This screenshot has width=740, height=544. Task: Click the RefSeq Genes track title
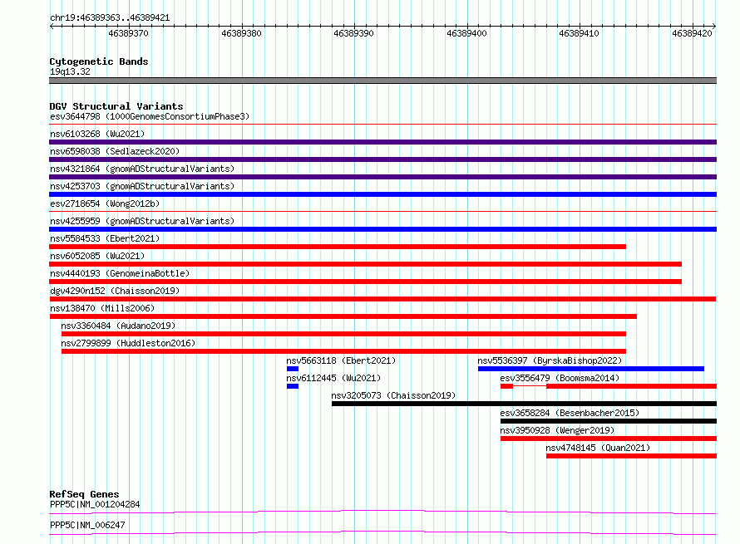click(x=84, y=494)
